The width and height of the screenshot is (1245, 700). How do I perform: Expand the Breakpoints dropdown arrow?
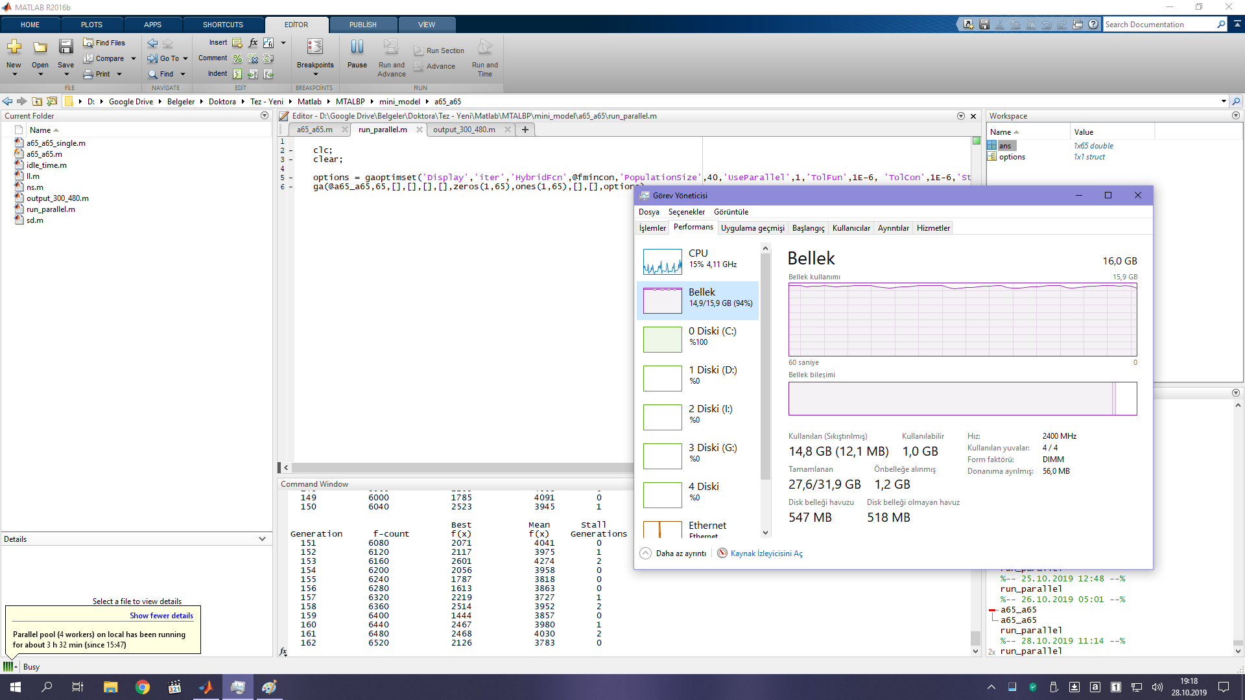(316, 75)
